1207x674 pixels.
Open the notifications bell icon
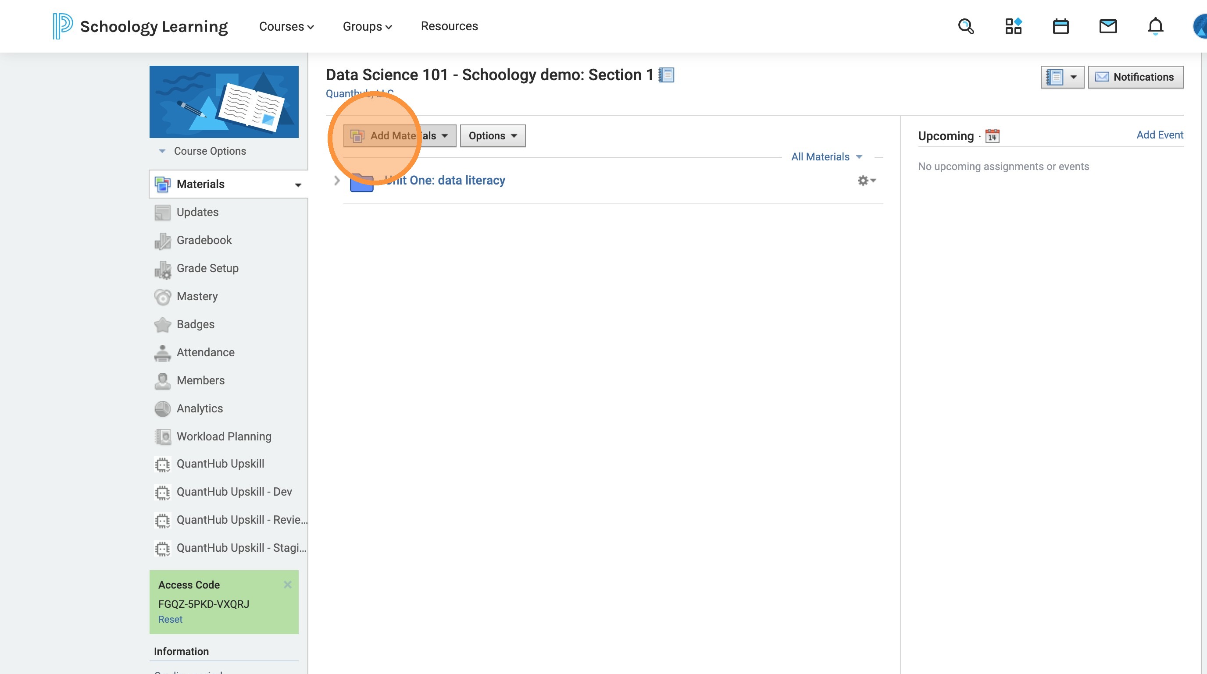pyautogui.click(x=1155, y=26)
